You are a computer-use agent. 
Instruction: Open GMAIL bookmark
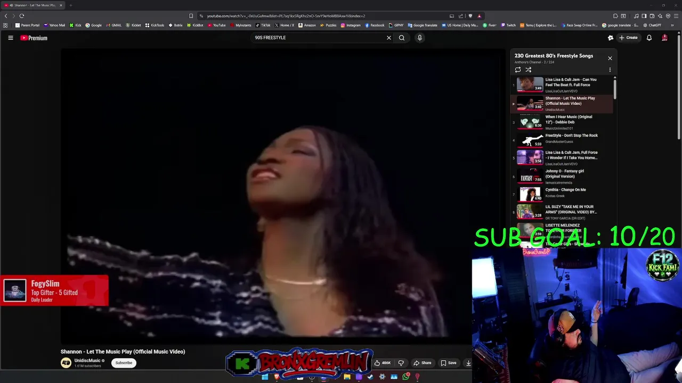tap(114, 25)
